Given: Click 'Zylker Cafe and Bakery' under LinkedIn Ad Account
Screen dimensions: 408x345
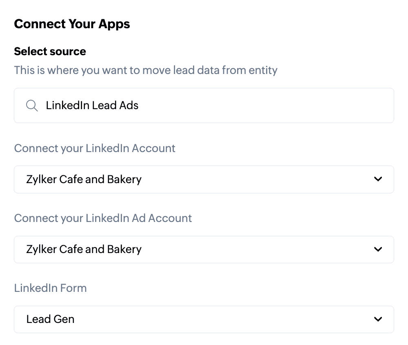Looking at the screenshot, I should tap(84, 249).
